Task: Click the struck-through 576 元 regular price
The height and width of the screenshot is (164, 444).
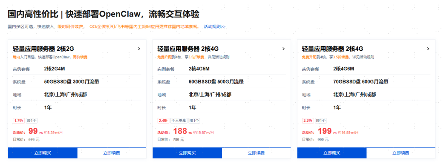Action: [34, 140]
